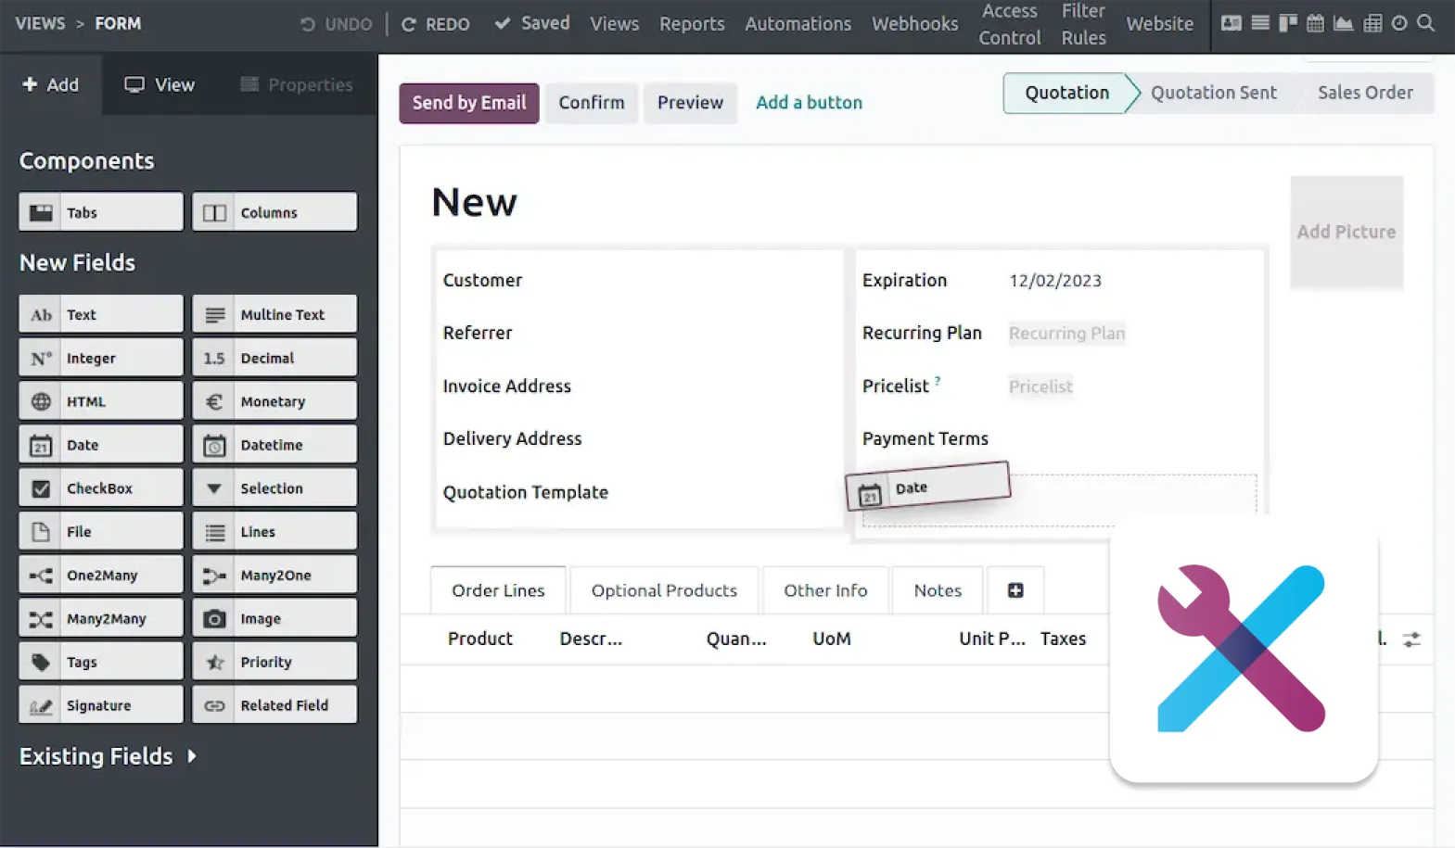Pick the Signature field type
Screen dimensions: 1455x848
pos(101,705)
